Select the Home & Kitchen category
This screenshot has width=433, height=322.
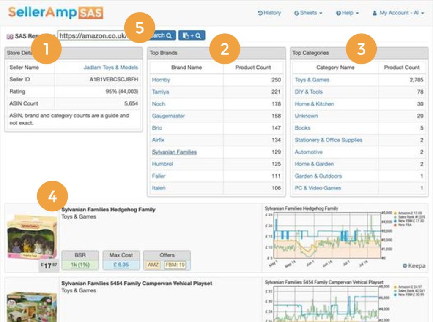(315, 104)
